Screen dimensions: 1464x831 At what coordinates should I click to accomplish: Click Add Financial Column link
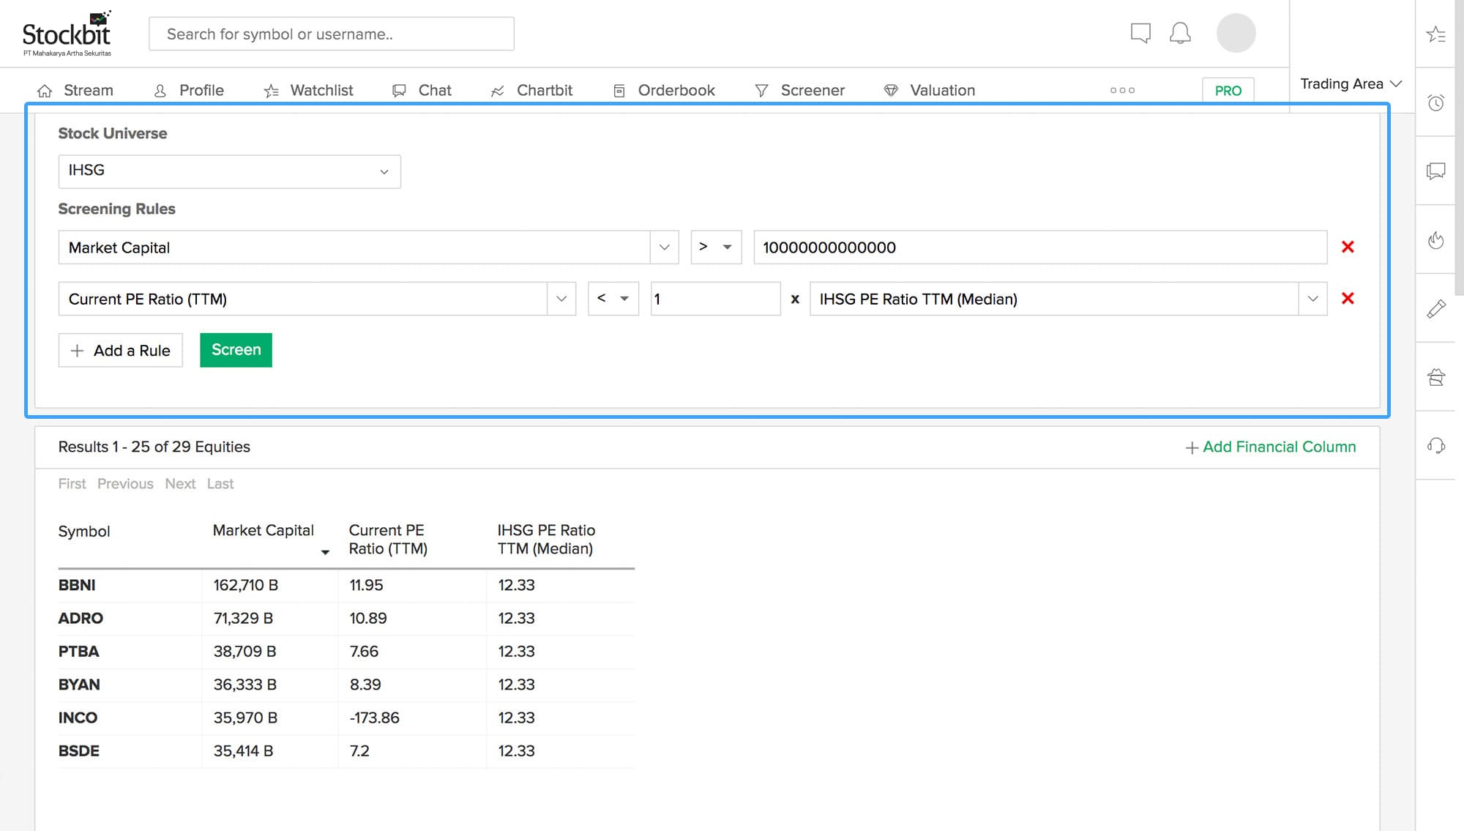click(1271, 447)
